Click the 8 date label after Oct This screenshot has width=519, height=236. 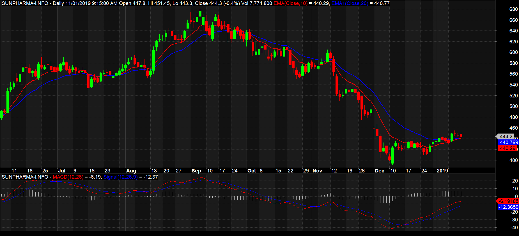coord(261,171)
